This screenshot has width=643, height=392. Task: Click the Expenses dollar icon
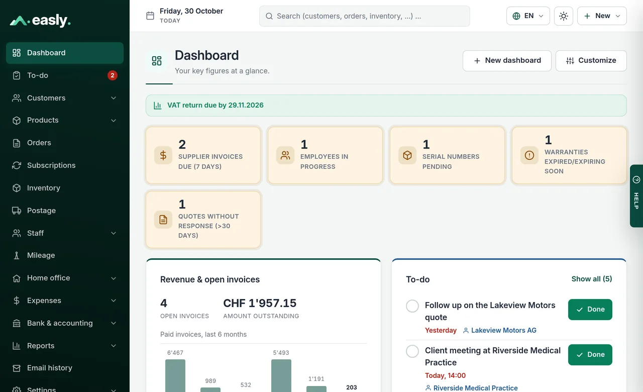pos(17,301)
